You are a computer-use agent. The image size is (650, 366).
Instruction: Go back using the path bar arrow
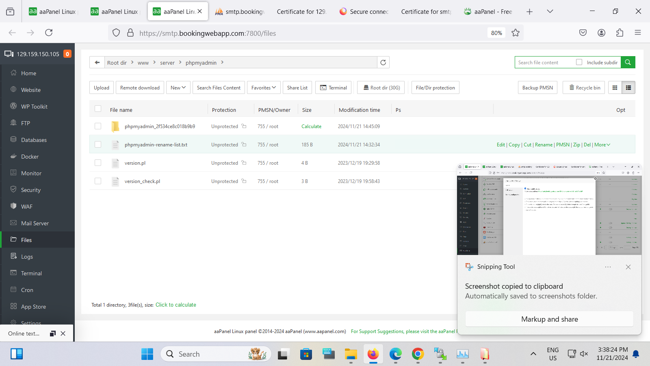[97, 62]
